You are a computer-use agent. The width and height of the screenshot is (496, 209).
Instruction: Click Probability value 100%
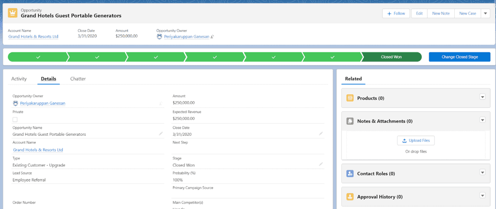[178, 180]
